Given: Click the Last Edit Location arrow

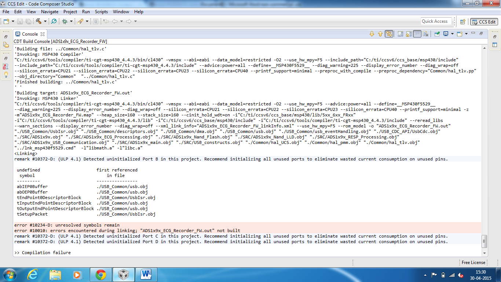Looking at the screenshot, I should pos(106,22).
